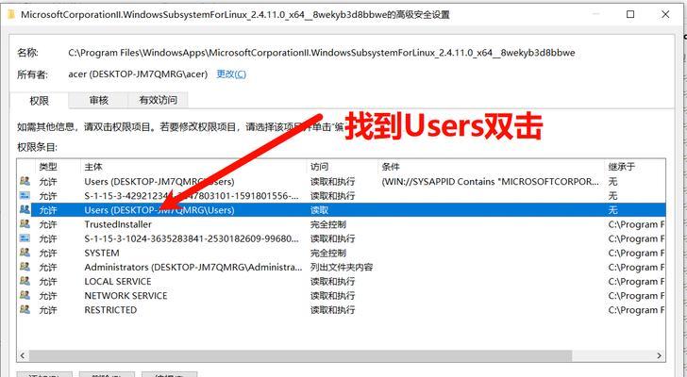Click the group icon of the highlighted Users row

click(x=25, y=209)
